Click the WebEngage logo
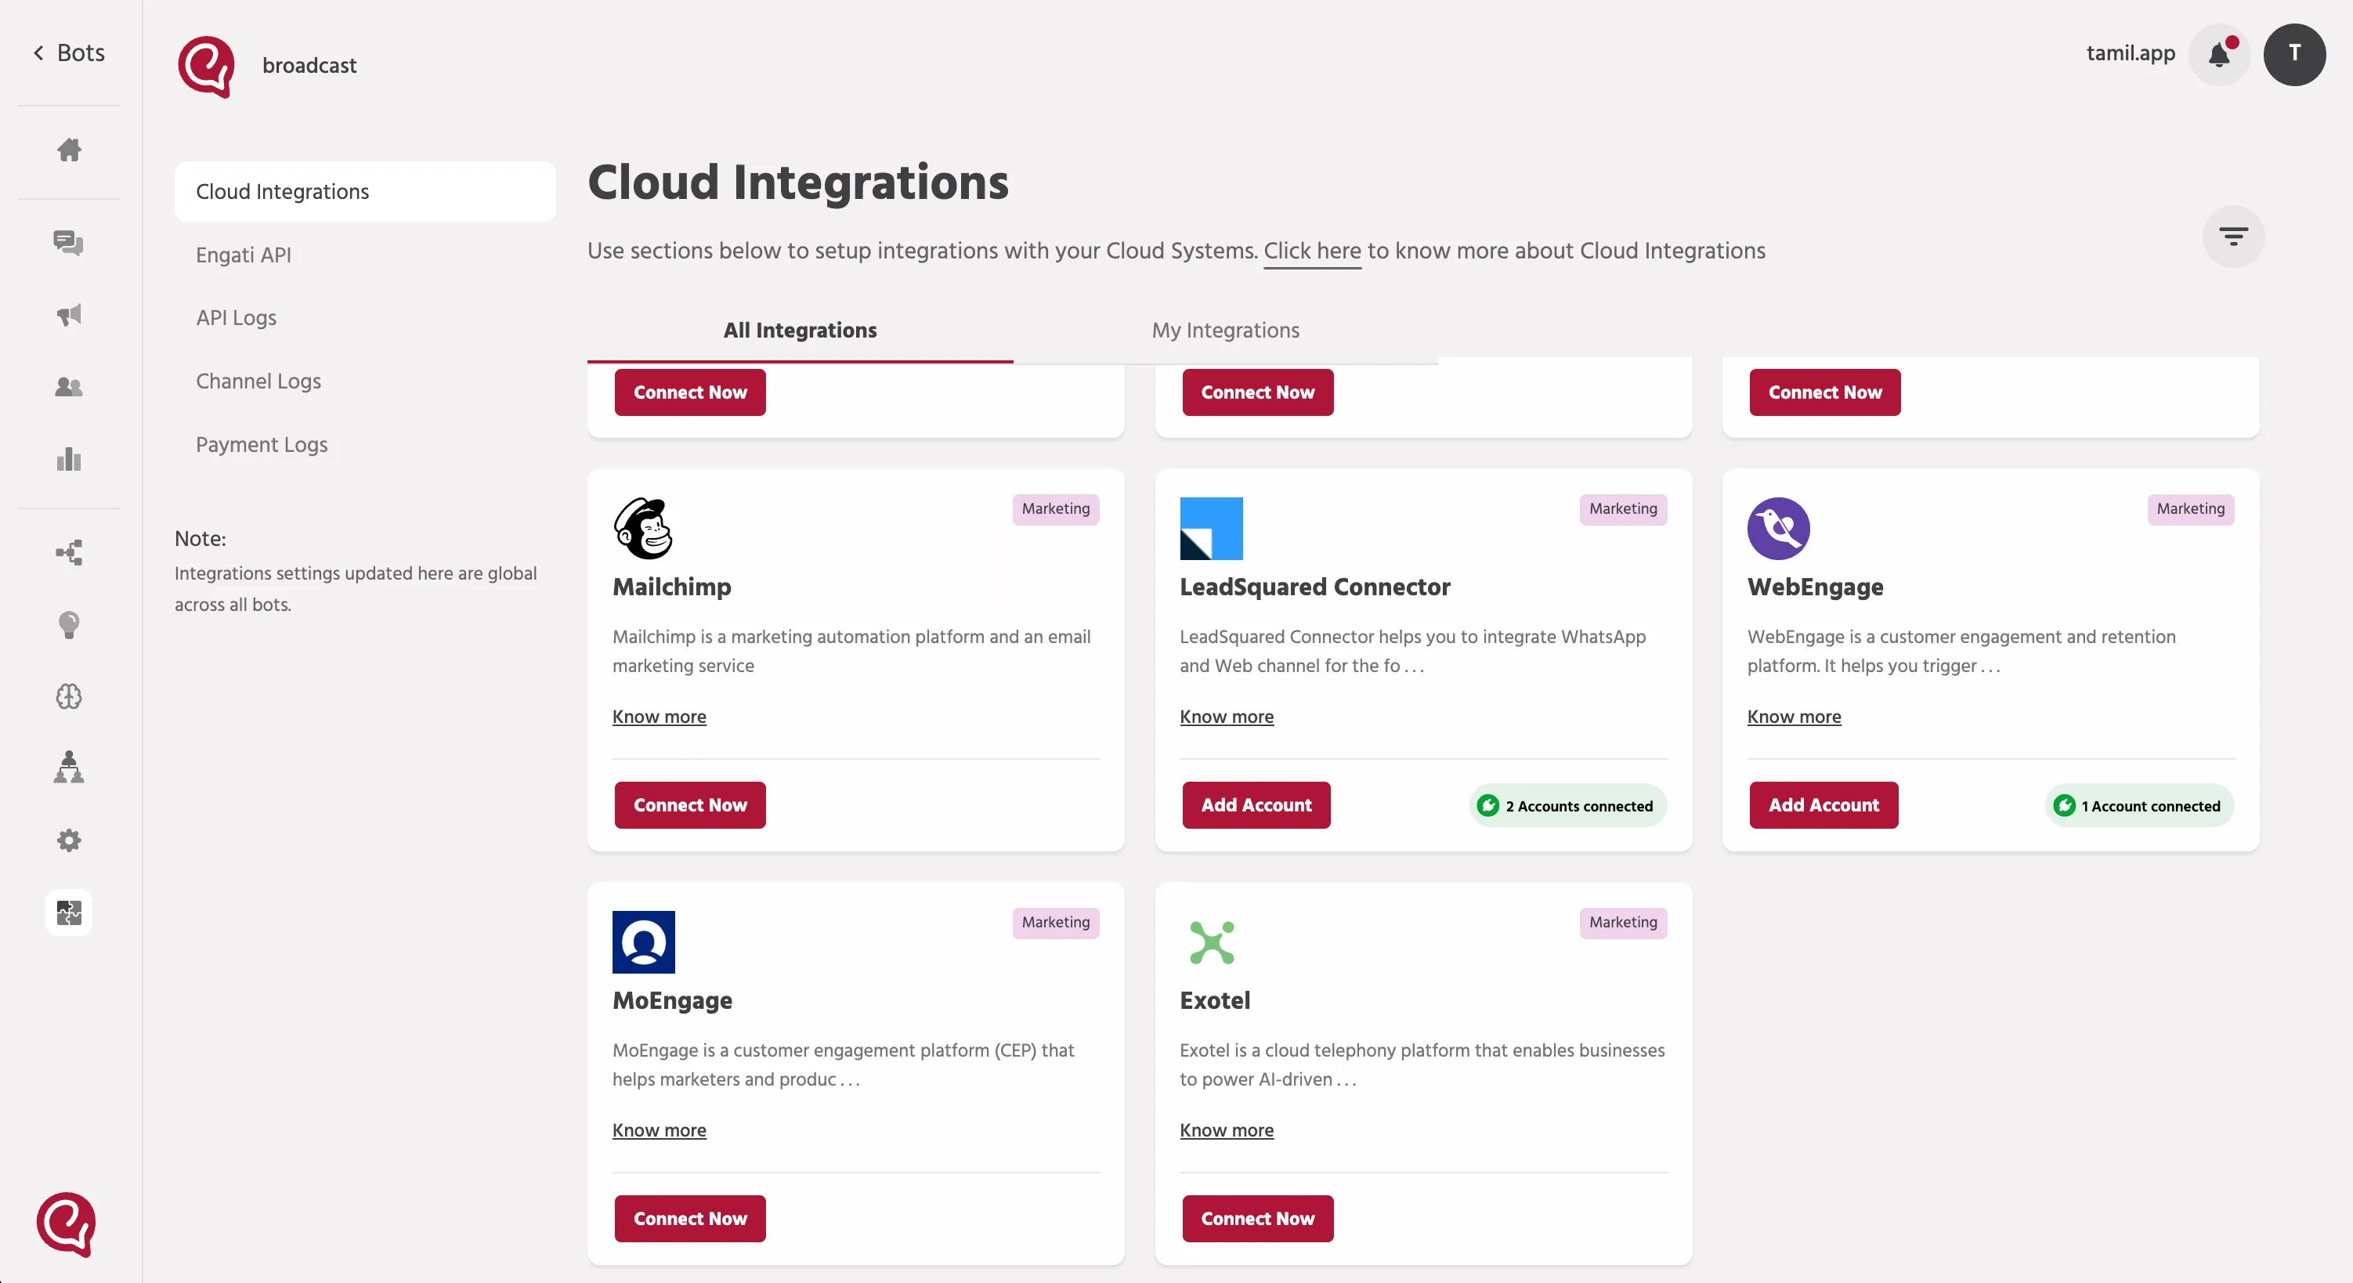This screenshot has width=2353, height=1283. (x=1778, y=529)
